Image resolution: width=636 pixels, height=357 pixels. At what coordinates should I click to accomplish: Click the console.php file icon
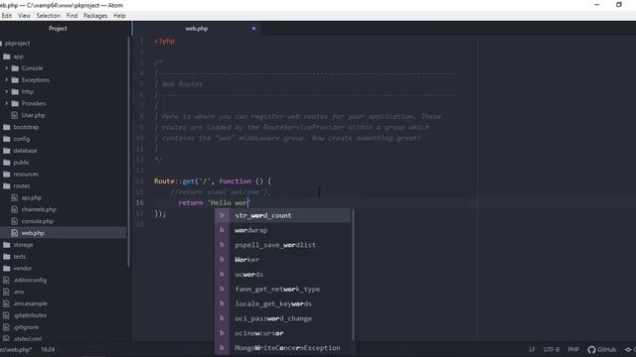15,221
